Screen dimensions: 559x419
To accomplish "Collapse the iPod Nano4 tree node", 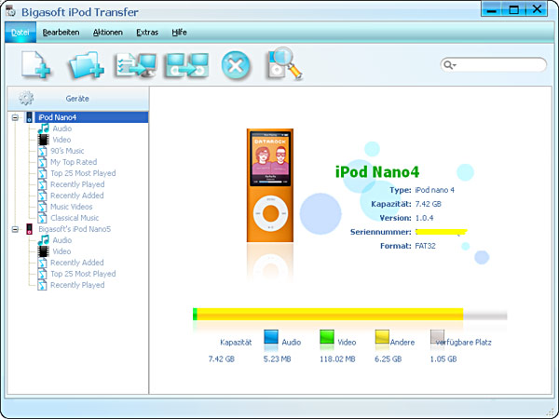I will point(15,117).
